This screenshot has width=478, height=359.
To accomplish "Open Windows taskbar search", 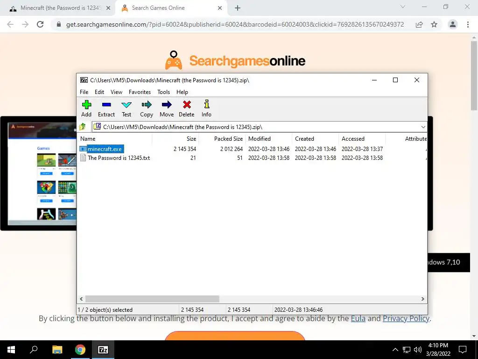I will coord(34,350).
